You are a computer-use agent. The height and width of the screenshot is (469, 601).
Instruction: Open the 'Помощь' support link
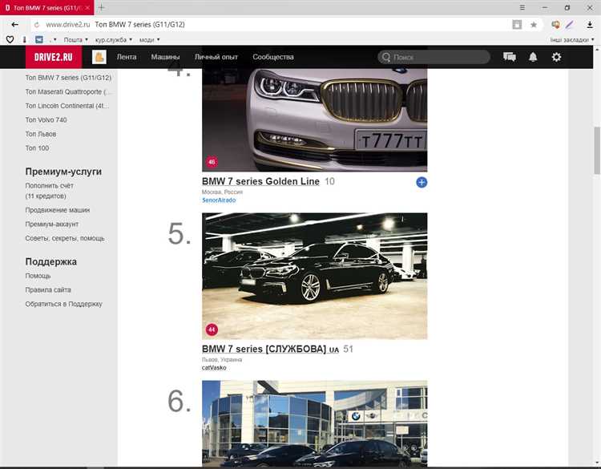click(38, 276)
